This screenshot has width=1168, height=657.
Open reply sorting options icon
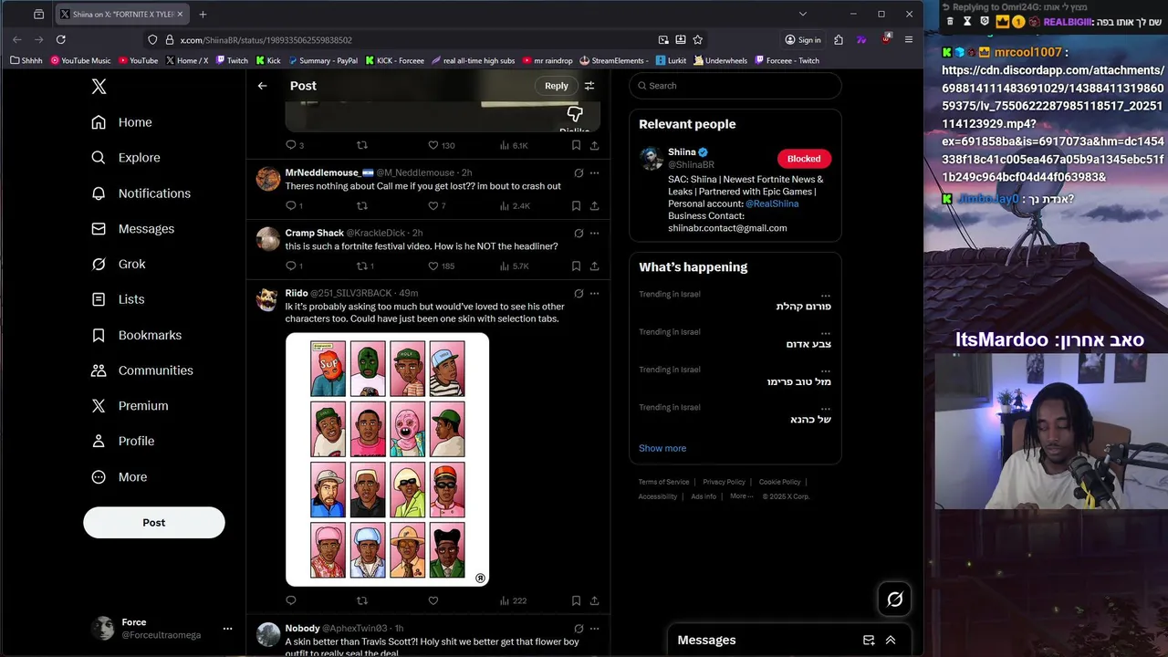tap(589, 86)
